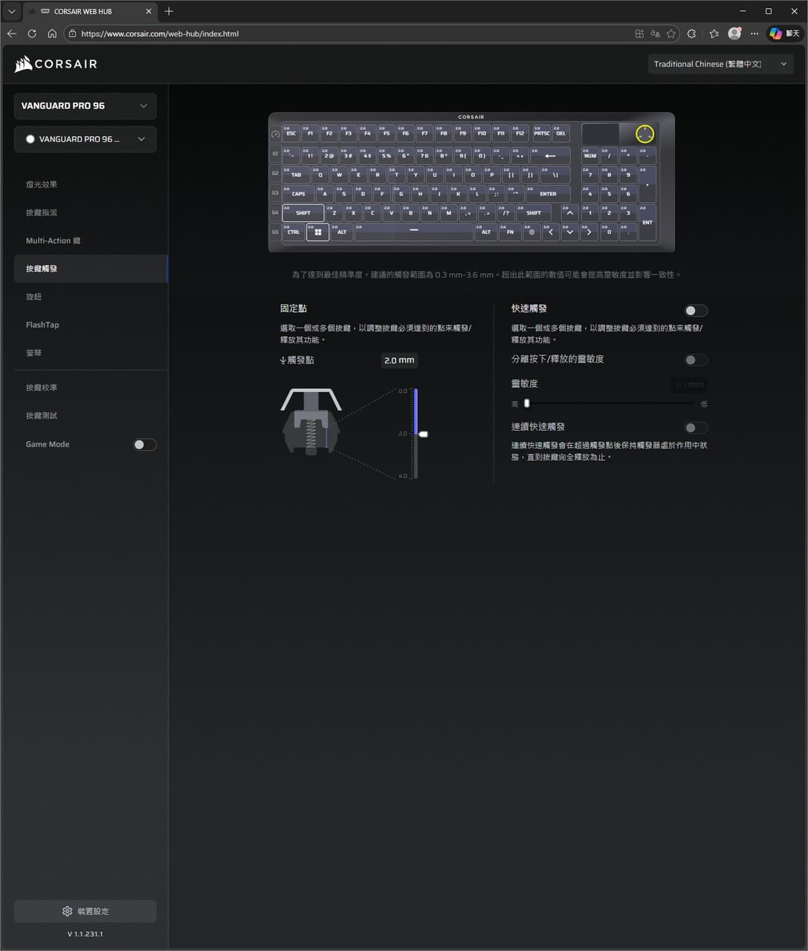Click the version text V 1.1.231.1

[x=85, y=934]
